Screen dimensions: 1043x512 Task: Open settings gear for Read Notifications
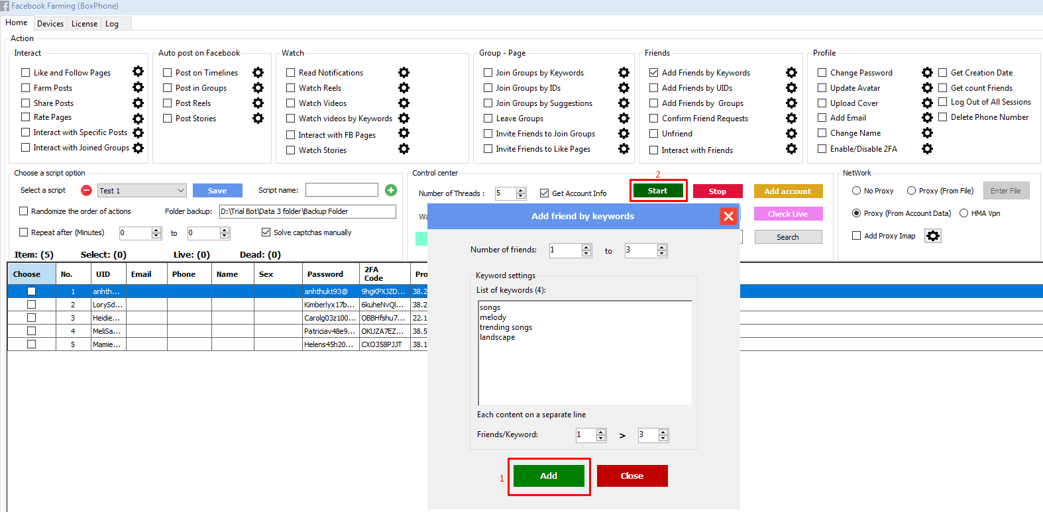point(404,72)
